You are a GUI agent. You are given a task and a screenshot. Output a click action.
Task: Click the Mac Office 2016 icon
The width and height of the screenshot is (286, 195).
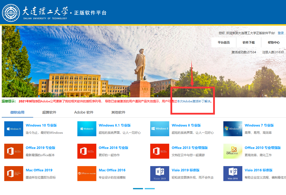pos(87,174)
